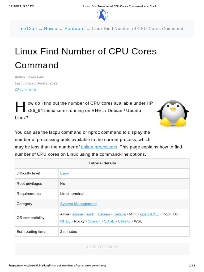Image resolution: width=204 pixels, height=272 pixels.
Task: Go to the Howto breadcrumb
Action: [x=50, y=29]
